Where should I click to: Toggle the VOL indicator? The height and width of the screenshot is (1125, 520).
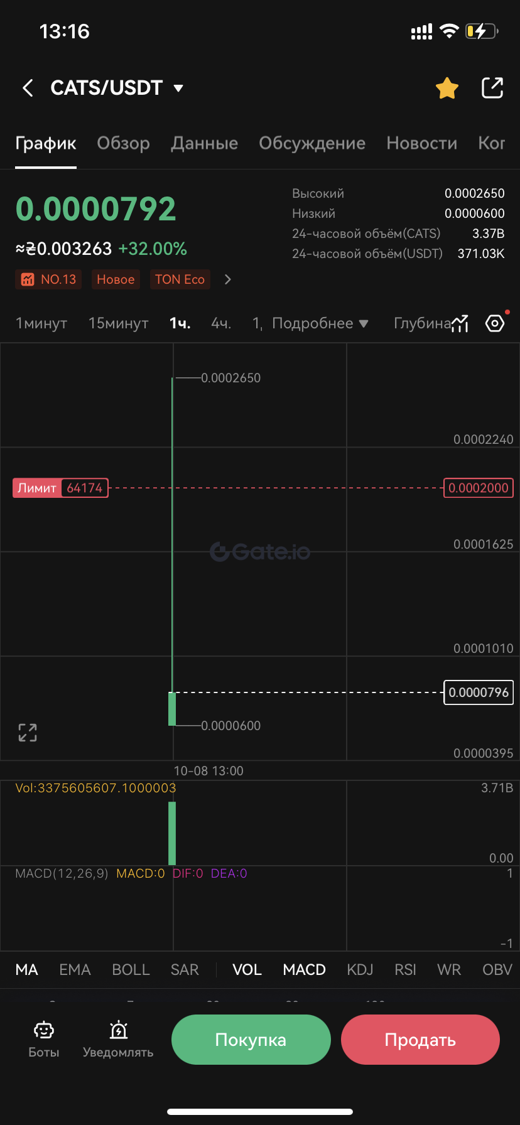[x=247, y=969]
